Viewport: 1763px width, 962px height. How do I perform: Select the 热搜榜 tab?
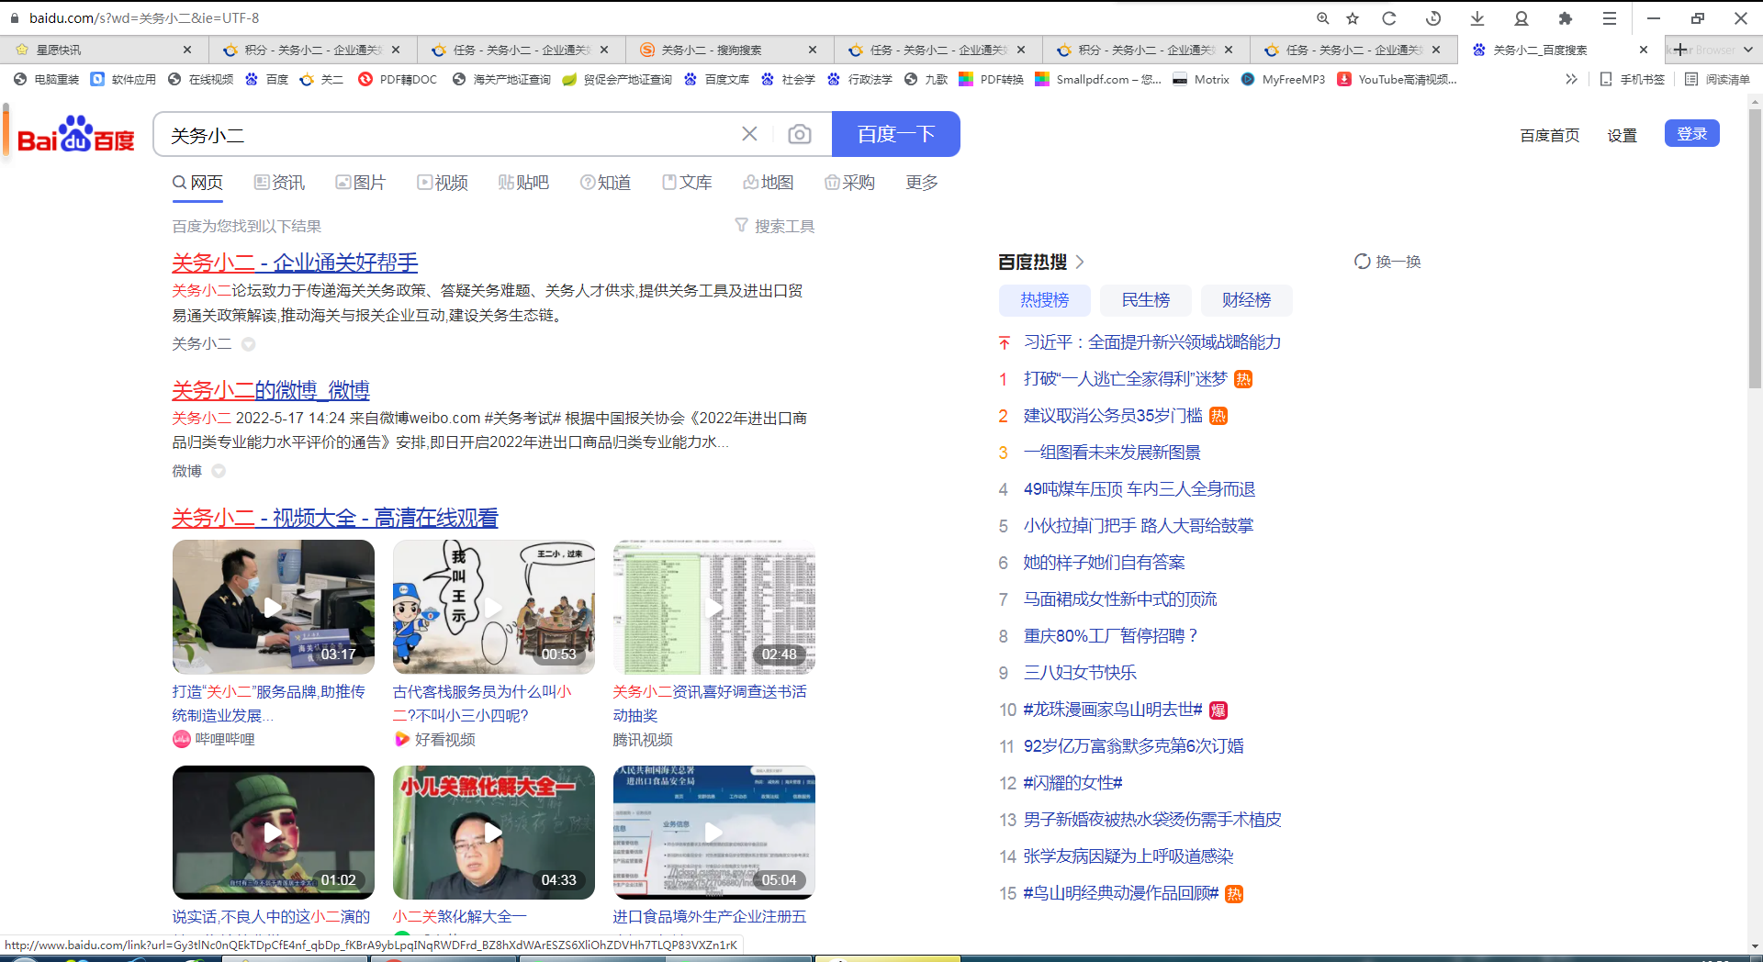coord(1044,300)
